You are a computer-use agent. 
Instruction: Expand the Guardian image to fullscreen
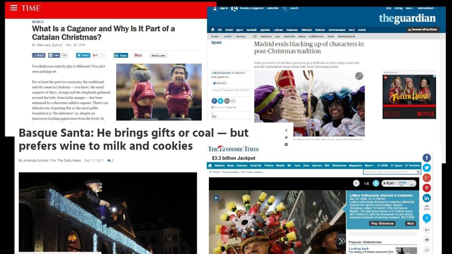359,76
